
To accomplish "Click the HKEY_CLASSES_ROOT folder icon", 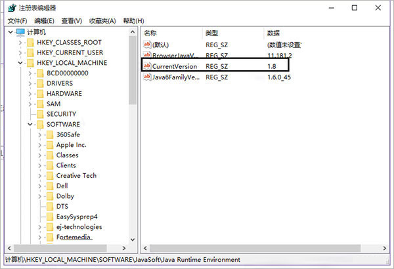I will (x=30, y=43).
